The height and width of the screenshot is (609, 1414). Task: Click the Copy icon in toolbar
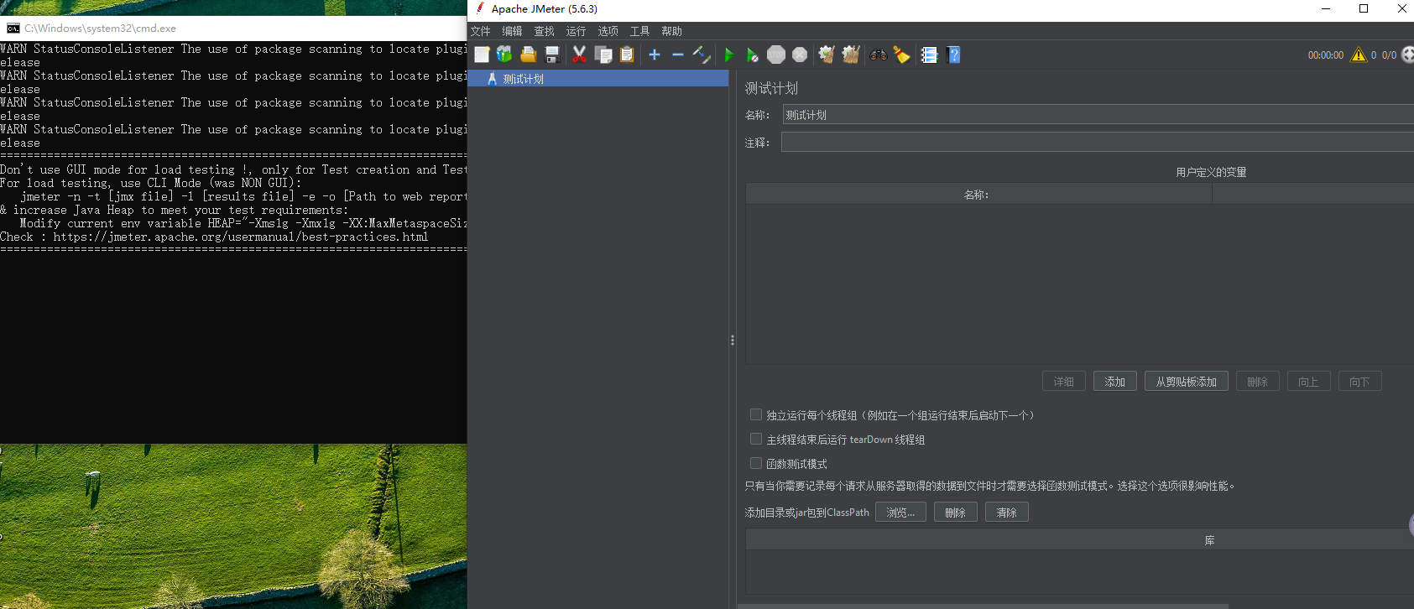pos(603,55)
